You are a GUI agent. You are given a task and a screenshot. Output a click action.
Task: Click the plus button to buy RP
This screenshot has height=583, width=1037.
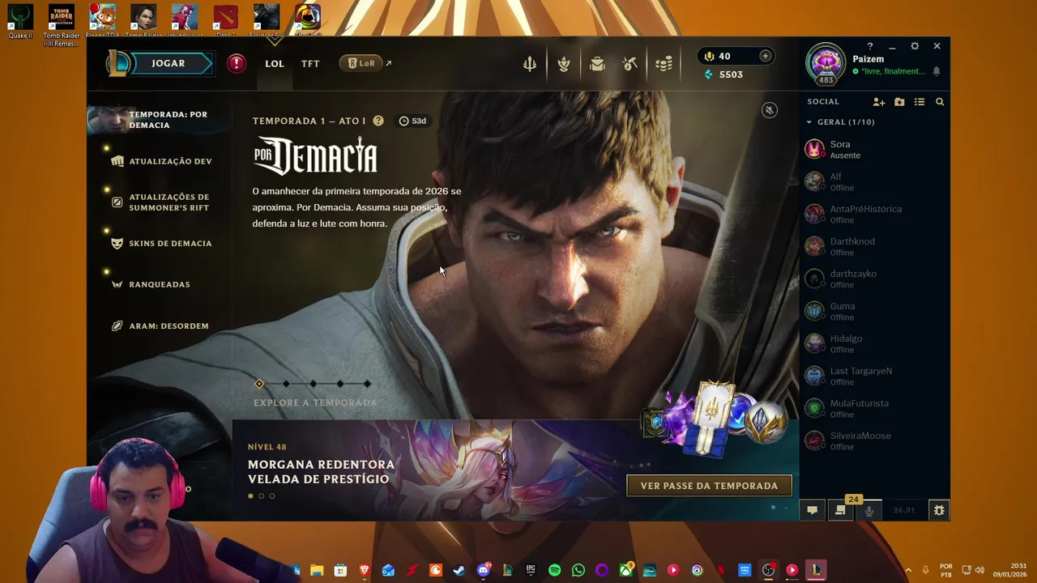[765, 56]
